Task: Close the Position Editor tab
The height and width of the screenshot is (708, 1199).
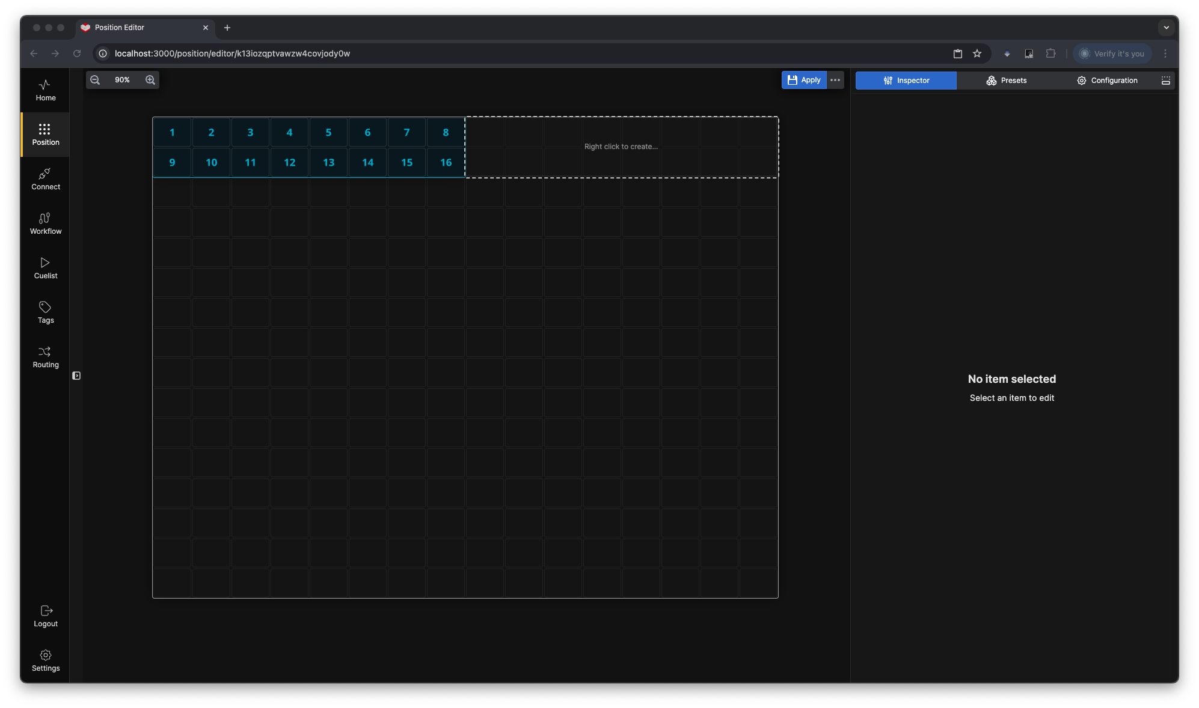Action: pyautogui.click(x=206, y=28)
